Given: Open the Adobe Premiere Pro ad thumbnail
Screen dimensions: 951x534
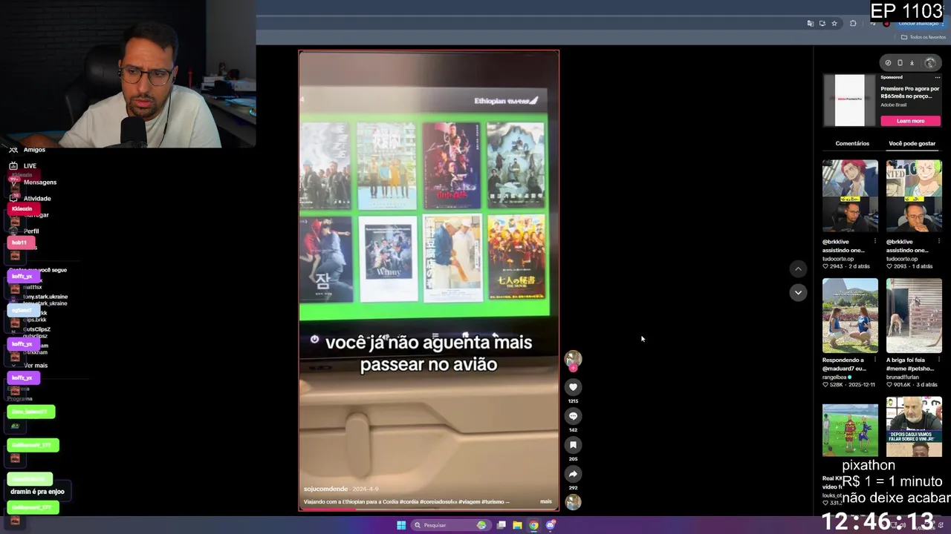Looking at the screenshot, I should [x=850, y=100].
